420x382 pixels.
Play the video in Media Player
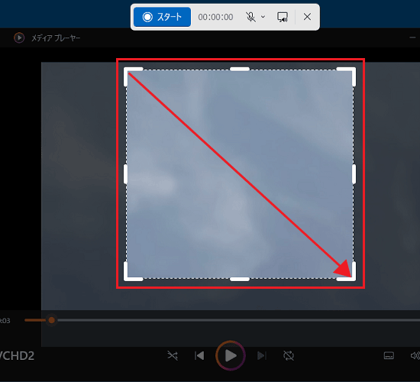pos(231,356)
